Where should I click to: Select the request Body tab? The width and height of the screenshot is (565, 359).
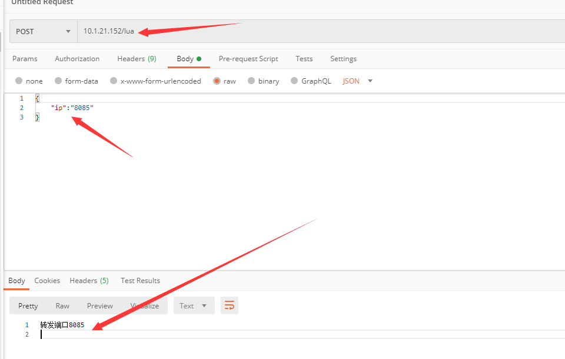(189, 59)
